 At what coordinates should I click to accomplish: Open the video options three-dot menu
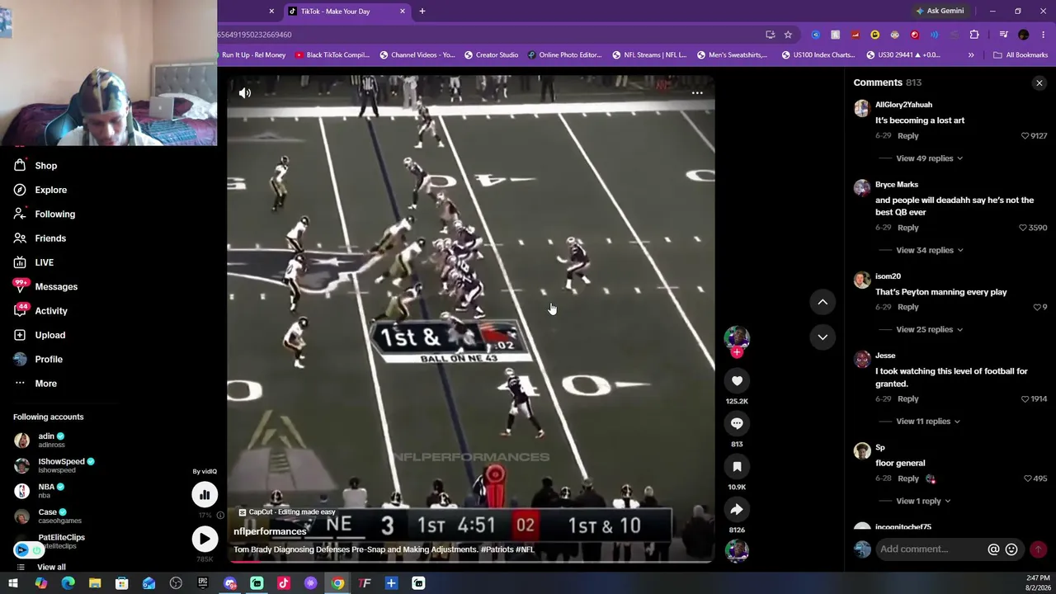697,92
